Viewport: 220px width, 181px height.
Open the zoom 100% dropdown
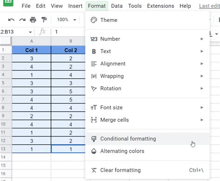coord(66,20)
